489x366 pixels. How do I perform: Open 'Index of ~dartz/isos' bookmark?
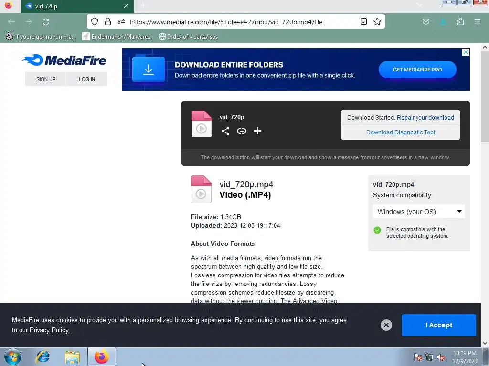[188, 36]
